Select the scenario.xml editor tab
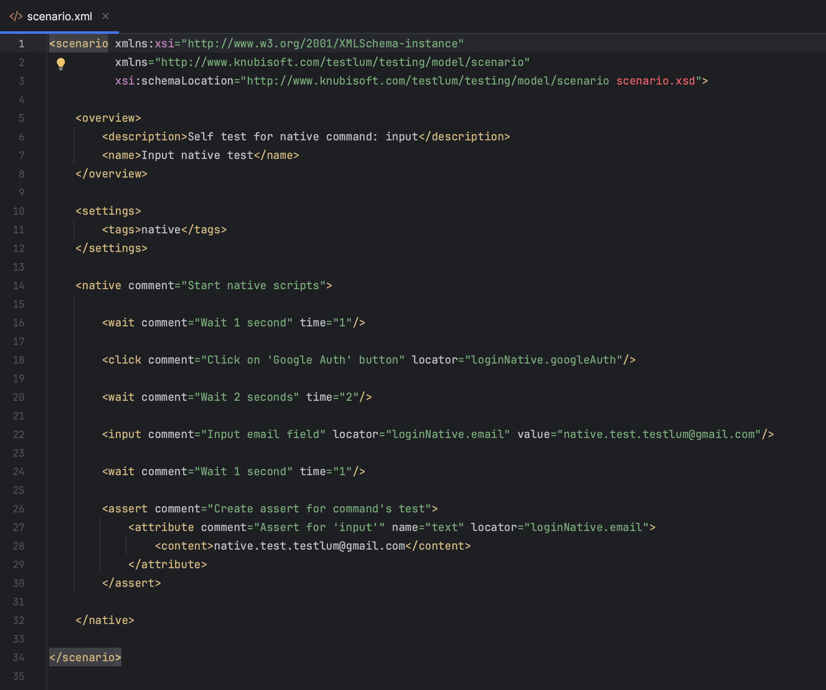This screenshot has height=690, width=826. tap(59, 16)
